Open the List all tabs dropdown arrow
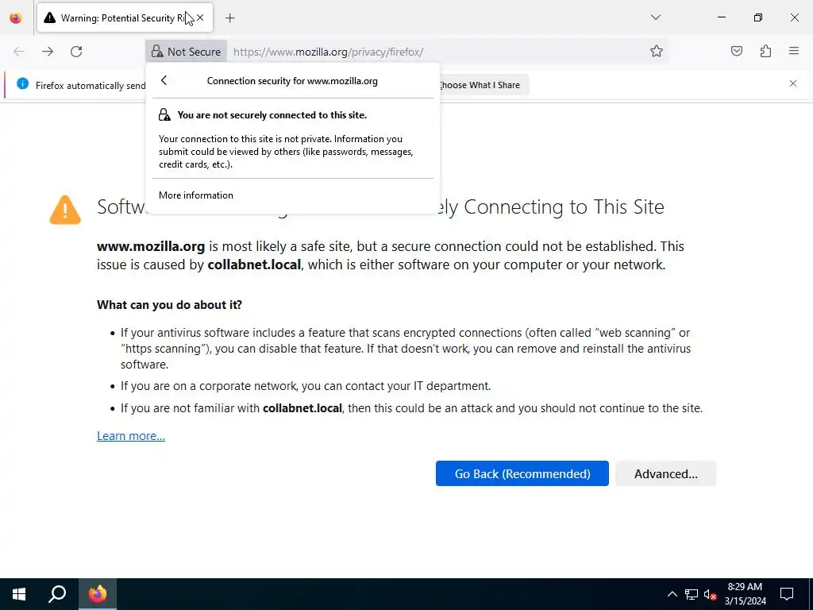This screenshot has height=610, width=813. click(656, 17)
